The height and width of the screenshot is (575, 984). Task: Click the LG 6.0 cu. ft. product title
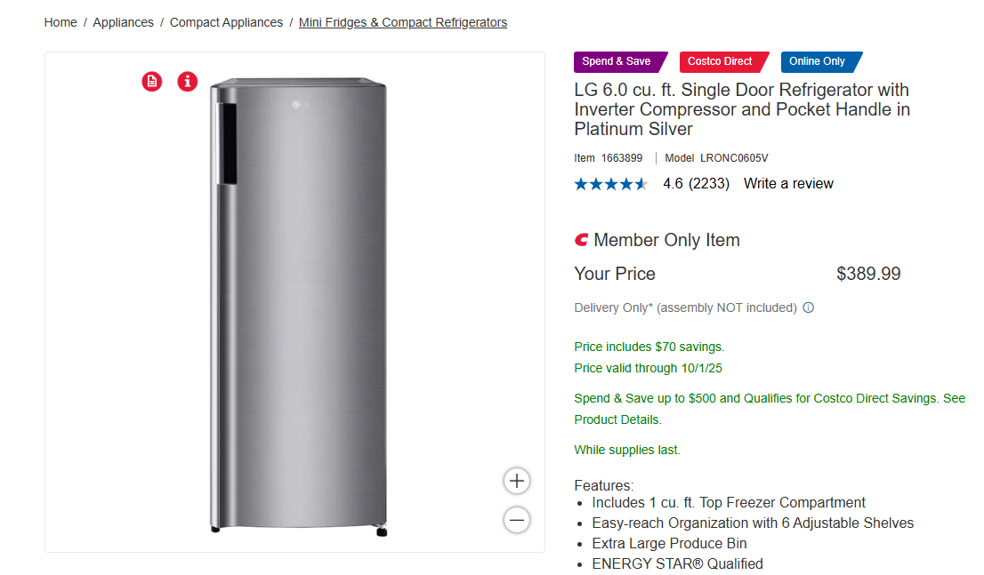(x=741, y=109)
